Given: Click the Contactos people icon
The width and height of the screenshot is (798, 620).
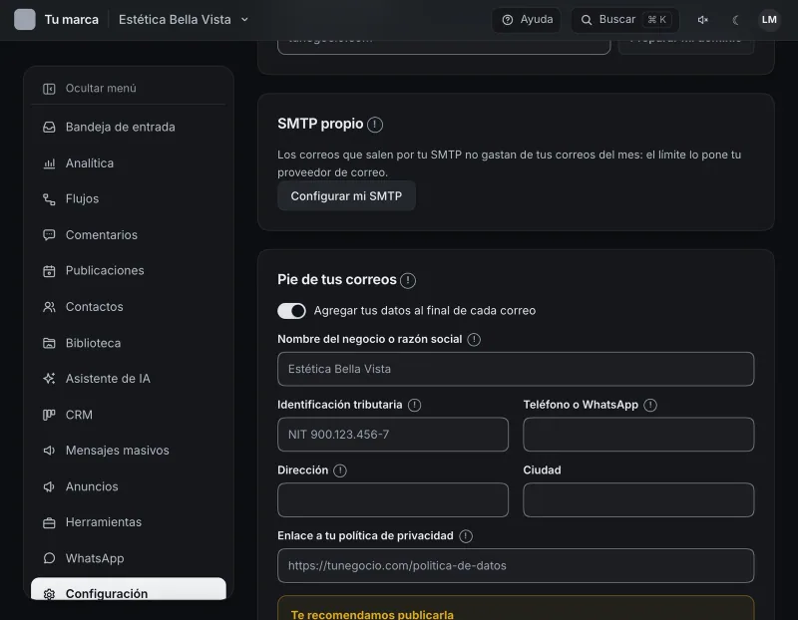Looking at the screenshot, I should pyautogui.click(x=49, y=307).
